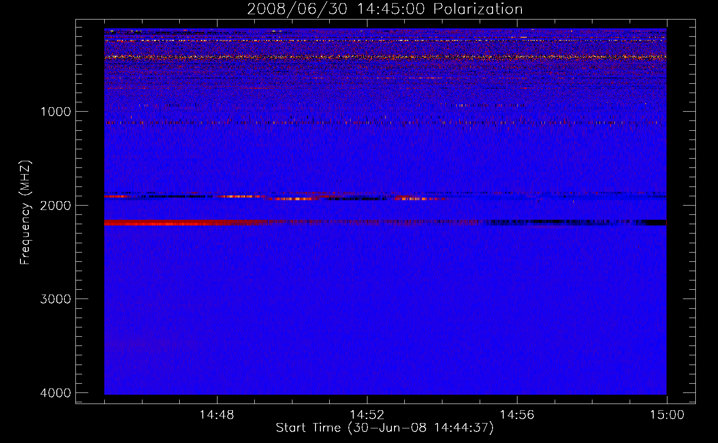718x443 pixels.
Task: Click the 14:48 time tick label
Action: pos(217,415)
